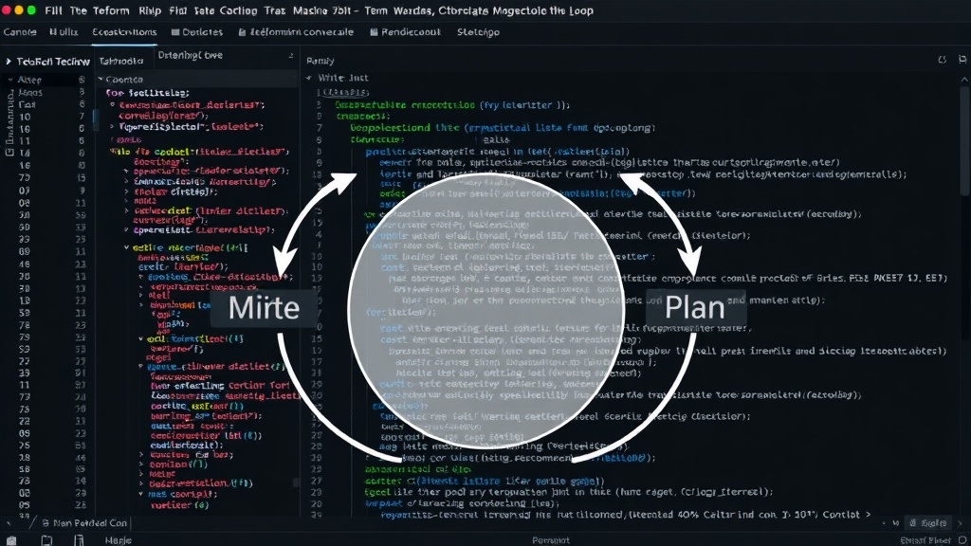Select the Drtenbigl bve panel tab
This screenshot has width=971, height=546.
(x=190, y=55)
